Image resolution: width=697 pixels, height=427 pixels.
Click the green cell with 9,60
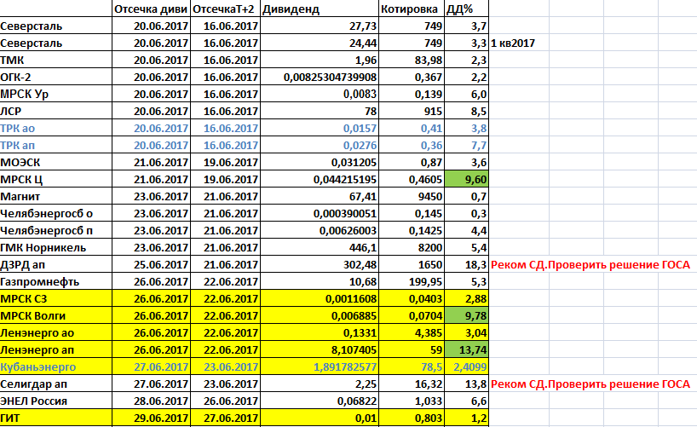tap(467, 179)
